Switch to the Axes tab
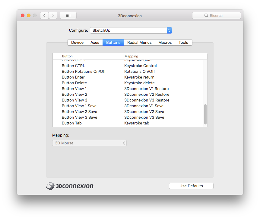 tap(95, 43)
